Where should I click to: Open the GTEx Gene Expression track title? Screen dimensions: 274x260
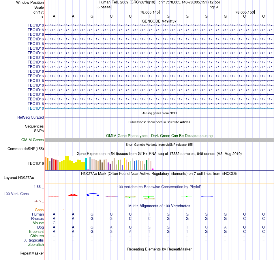[159, 154]
